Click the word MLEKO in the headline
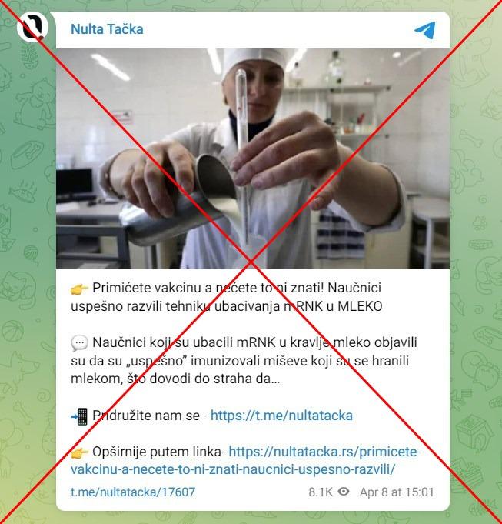Image resolution: width=502 pixels, height=524 pixels. [360, 306]
